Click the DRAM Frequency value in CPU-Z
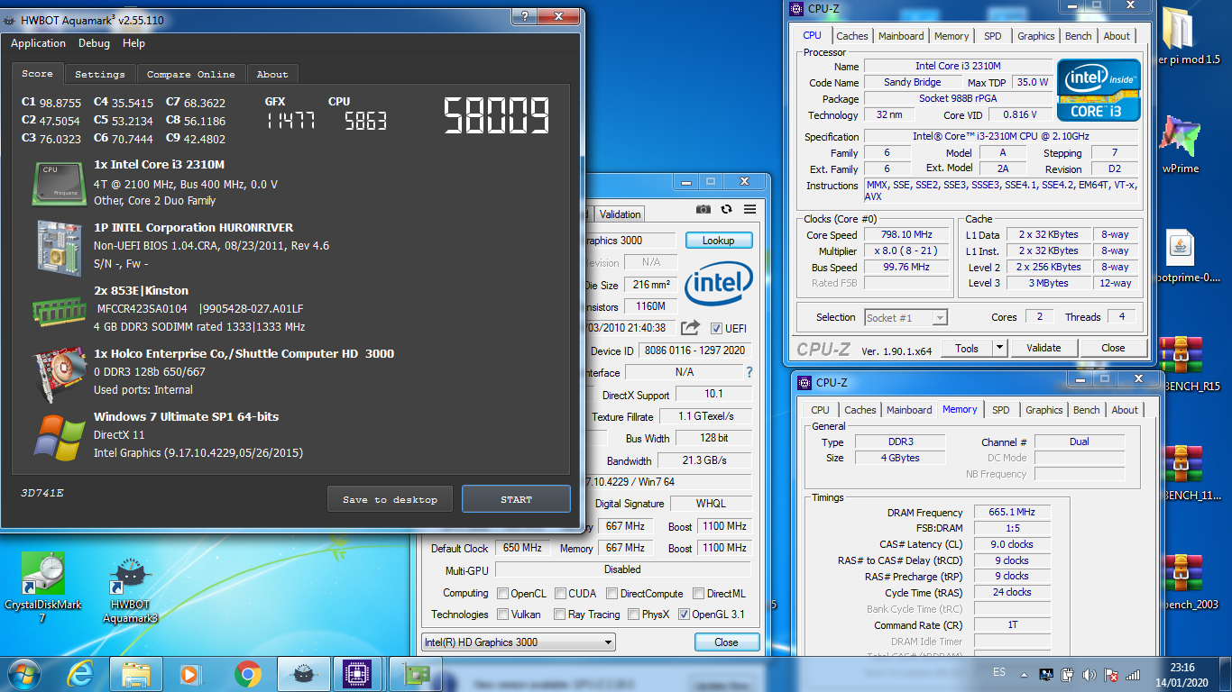This screenshot has height=692, width=1232. [1012, 513]
